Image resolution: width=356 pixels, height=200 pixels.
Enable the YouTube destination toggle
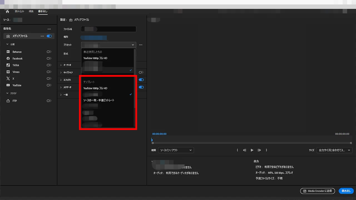pos(49,85)
